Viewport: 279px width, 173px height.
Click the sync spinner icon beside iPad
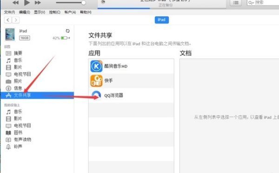coord(67,31)
